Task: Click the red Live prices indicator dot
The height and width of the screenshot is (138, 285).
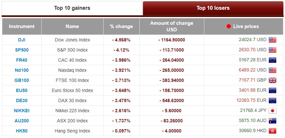Action: click(x=229, y=26)
